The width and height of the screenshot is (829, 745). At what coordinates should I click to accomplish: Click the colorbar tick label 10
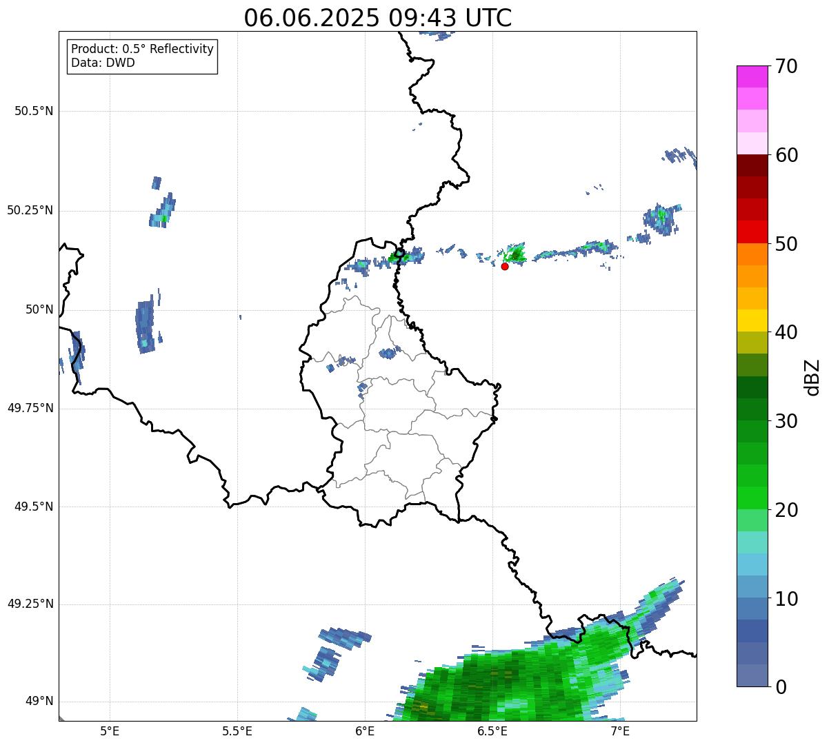click(786, 598)
